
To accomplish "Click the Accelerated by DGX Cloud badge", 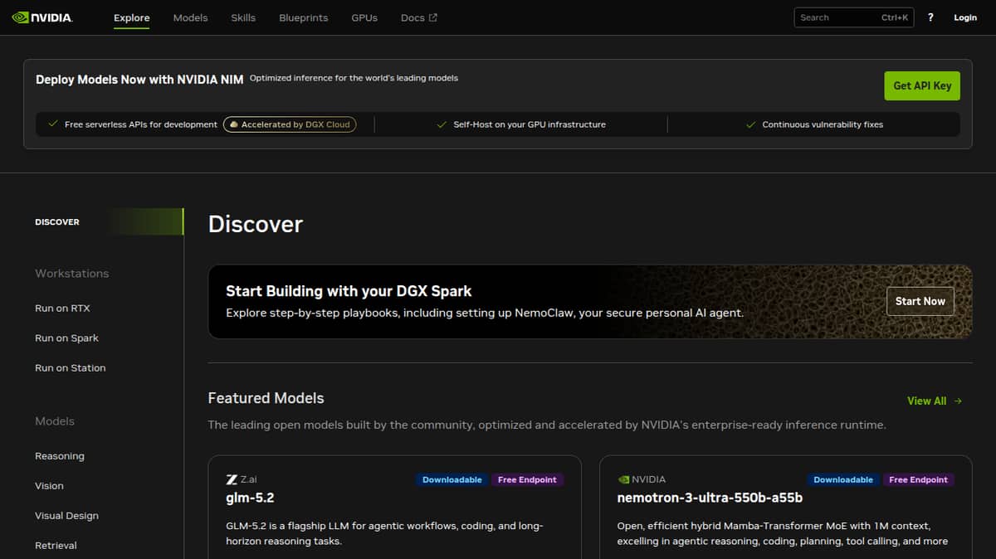I will coord(290,124).
